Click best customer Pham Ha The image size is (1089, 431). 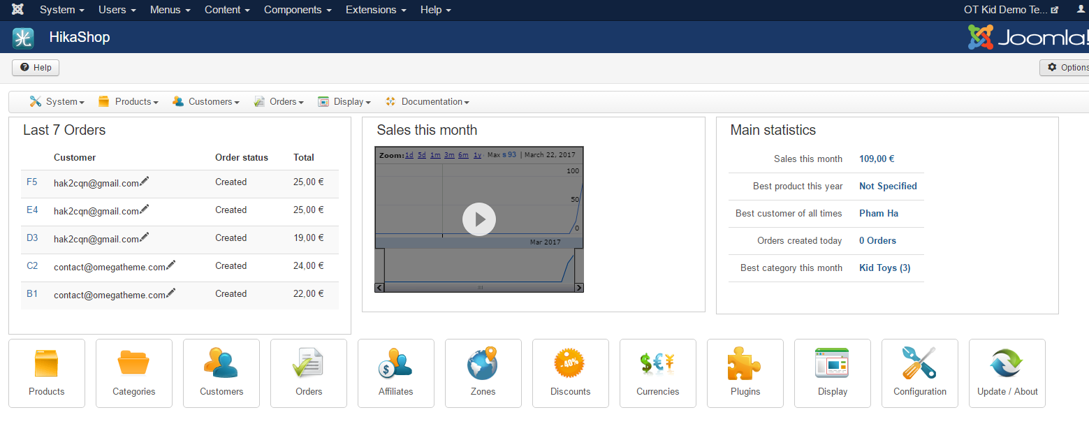(879, 213)
